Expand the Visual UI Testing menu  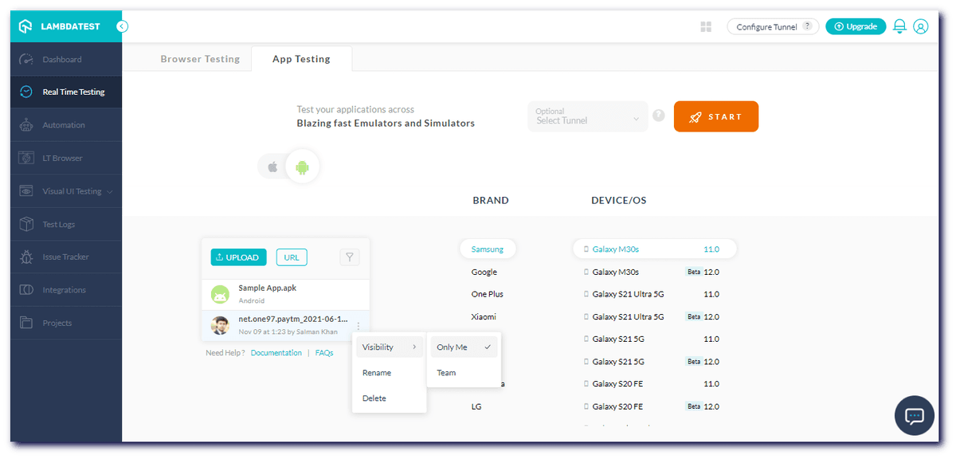(66, 191)
